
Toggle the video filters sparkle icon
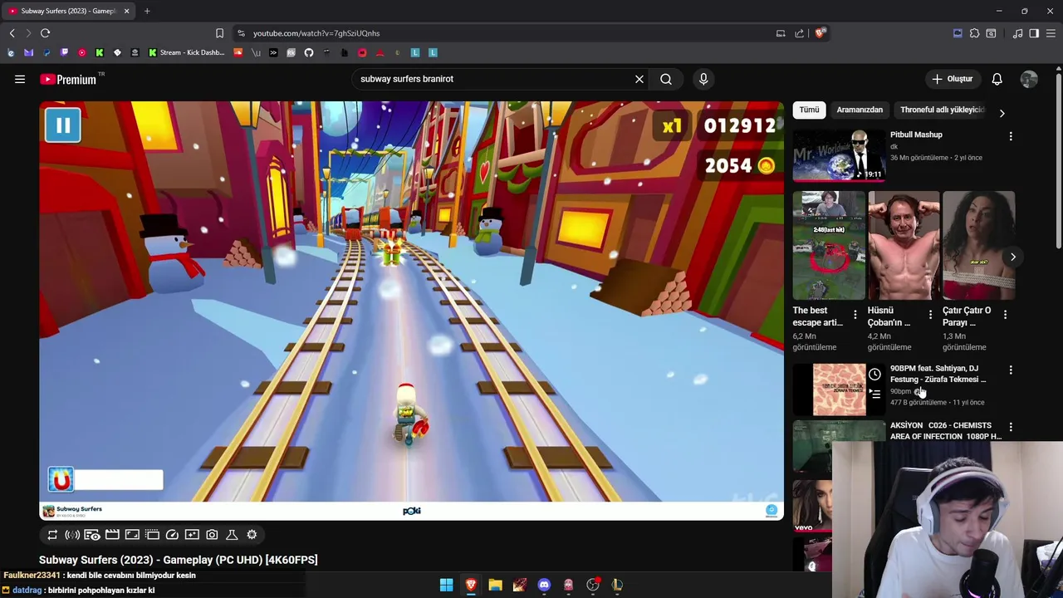(192, 535)
